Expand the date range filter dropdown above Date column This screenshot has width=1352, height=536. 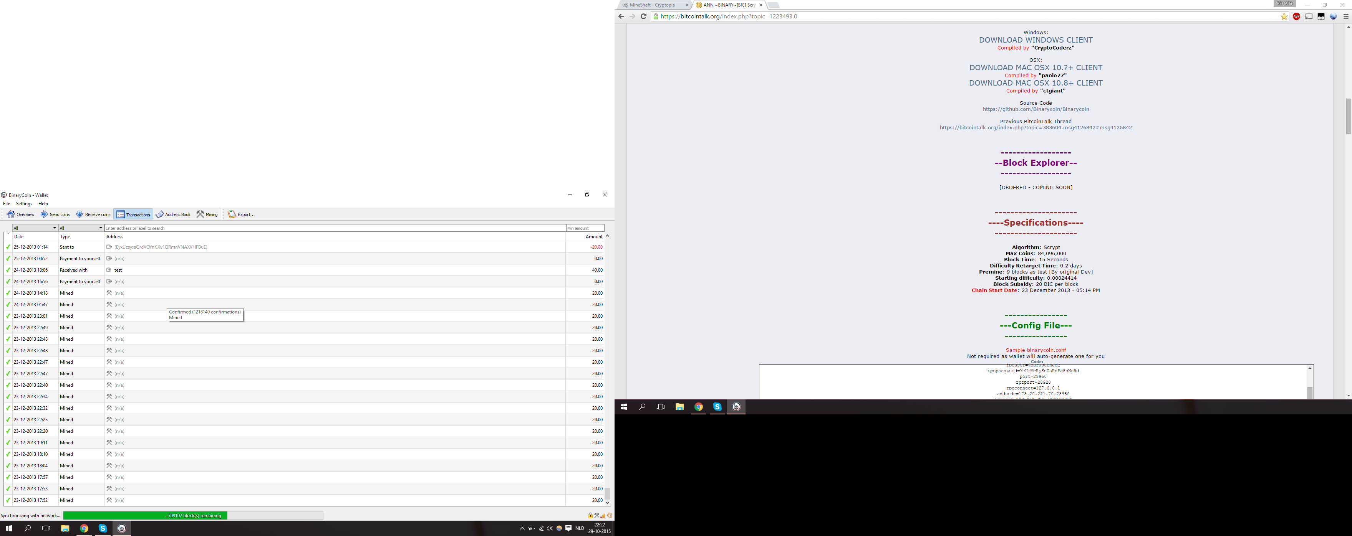(35, 228)
